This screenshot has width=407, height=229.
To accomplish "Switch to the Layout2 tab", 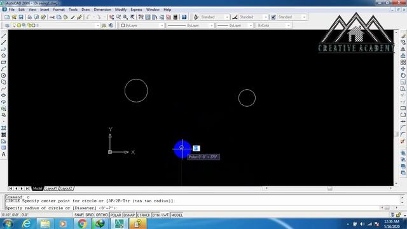I will point(66,188).
